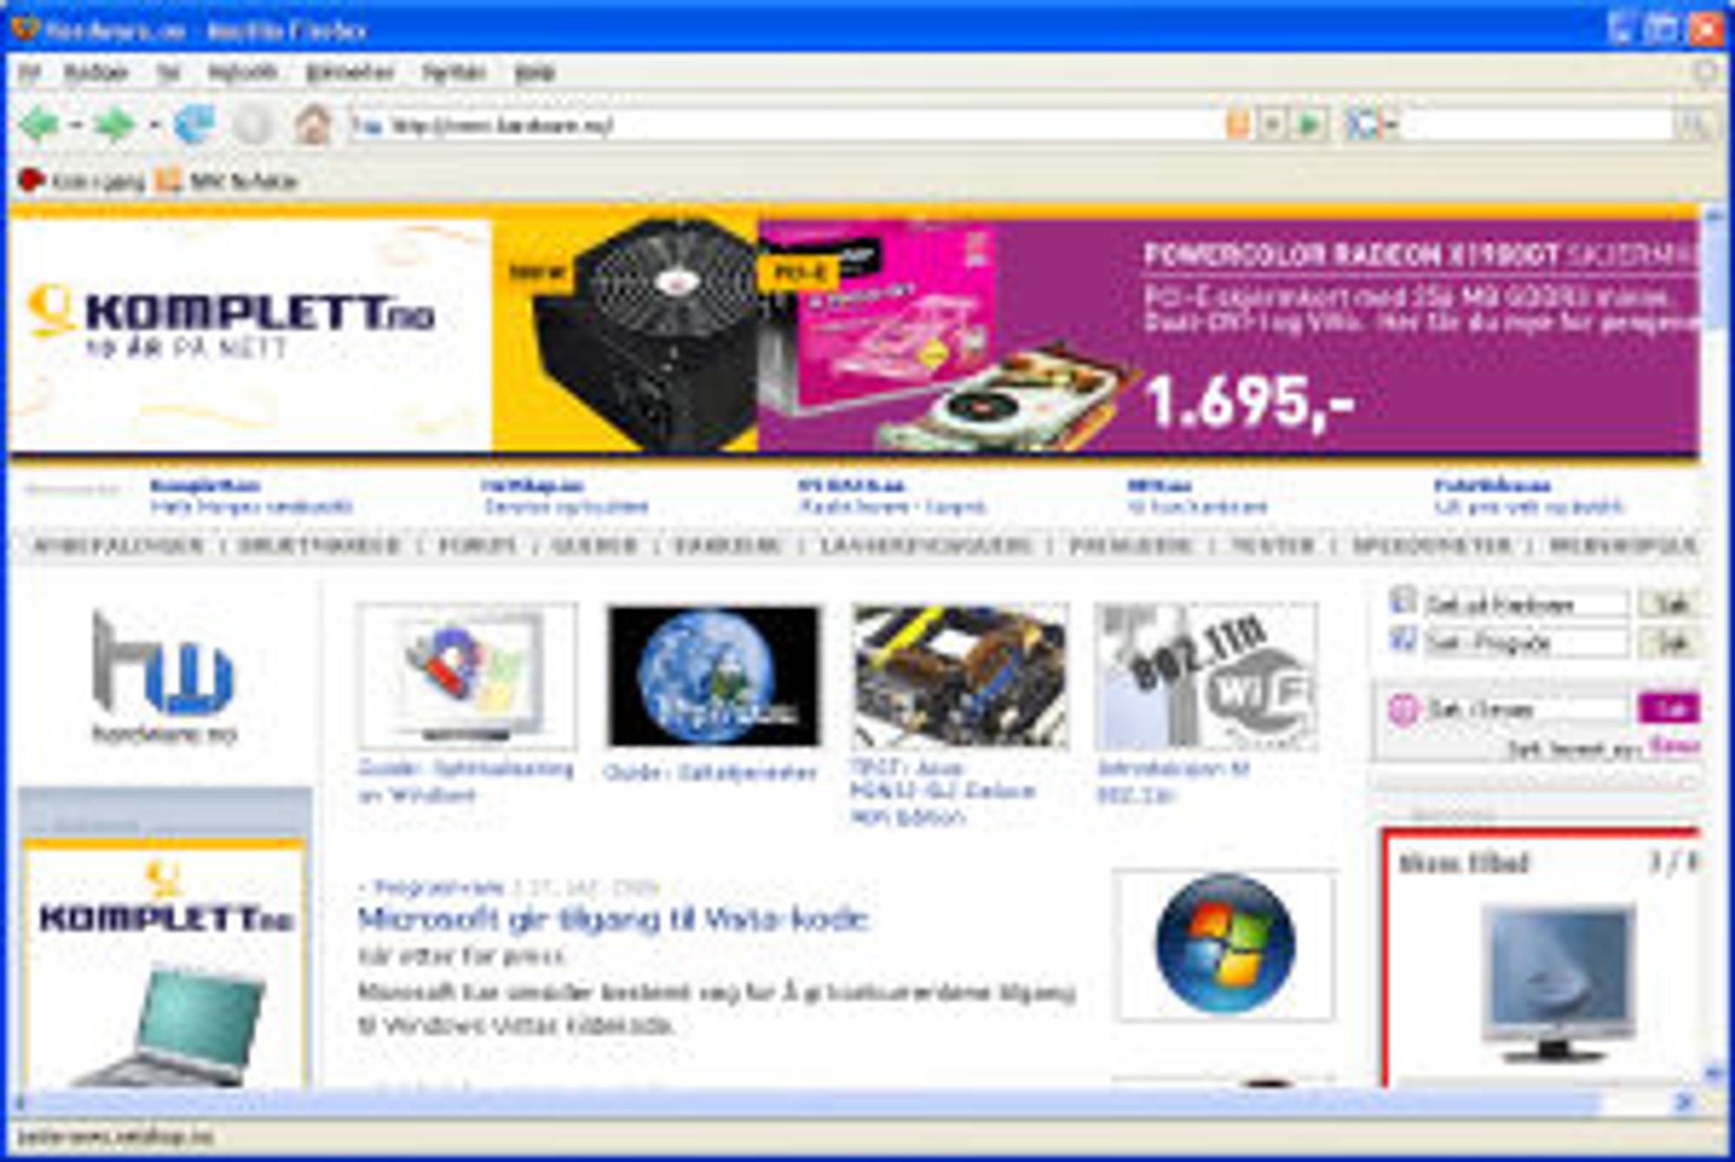The width and height of the screenshot is (1735, 1162).
Task: Open the PRISGUIDE navigation item
Action: tap(1131, 546)
